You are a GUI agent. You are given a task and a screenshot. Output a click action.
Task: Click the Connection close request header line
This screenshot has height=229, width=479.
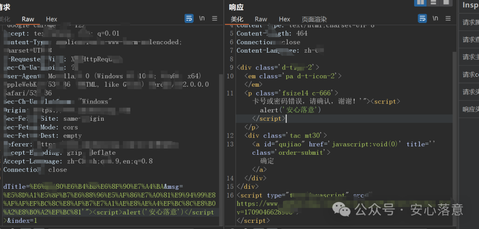[x=35, y=169]
